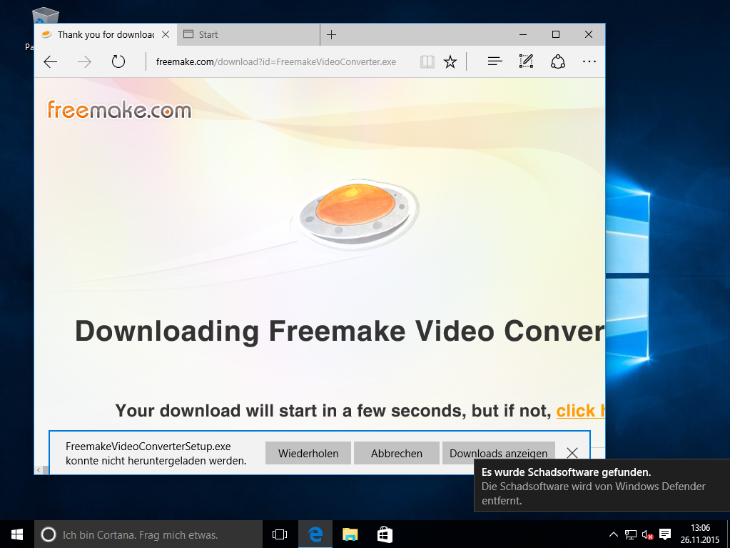The width and height of the screenshot is (730, 548).
Task: Open the Hub three-lines icon
Action: coord(495,61)
